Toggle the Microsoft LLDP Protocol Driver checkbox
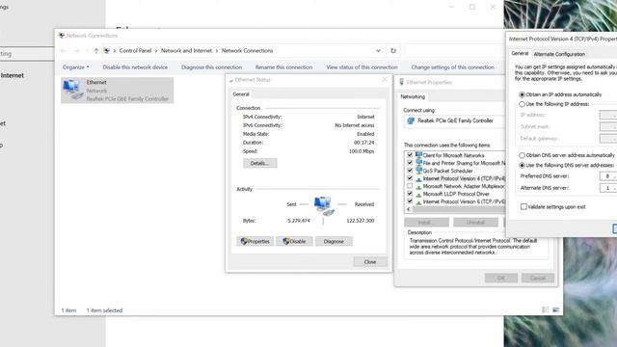Screen dimensions: 617x347 (410, 194)
